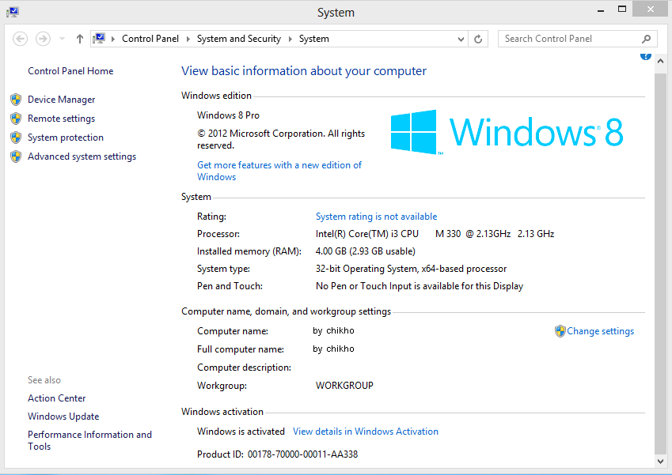Get more features with a new Windows edition
The image size is (672, 475).
(x=279, y=171)
